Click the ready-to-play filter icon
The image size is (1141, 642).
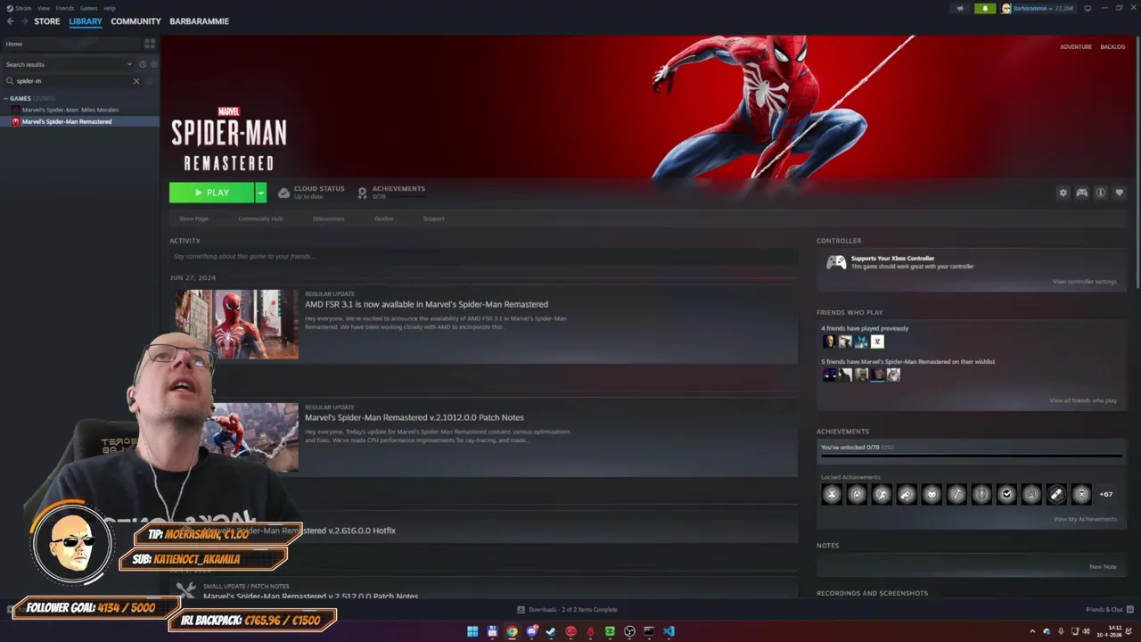click(x=153, y=64)
